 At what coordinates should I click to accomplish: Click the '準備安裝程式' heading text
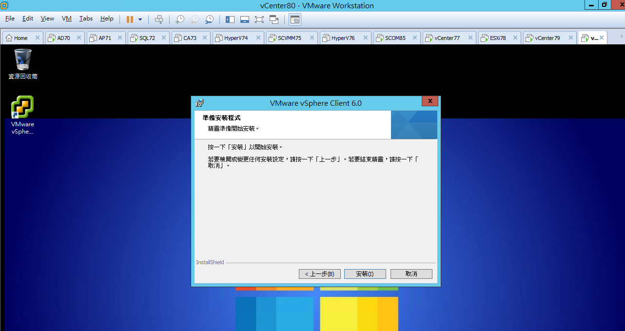pos(222,118)
